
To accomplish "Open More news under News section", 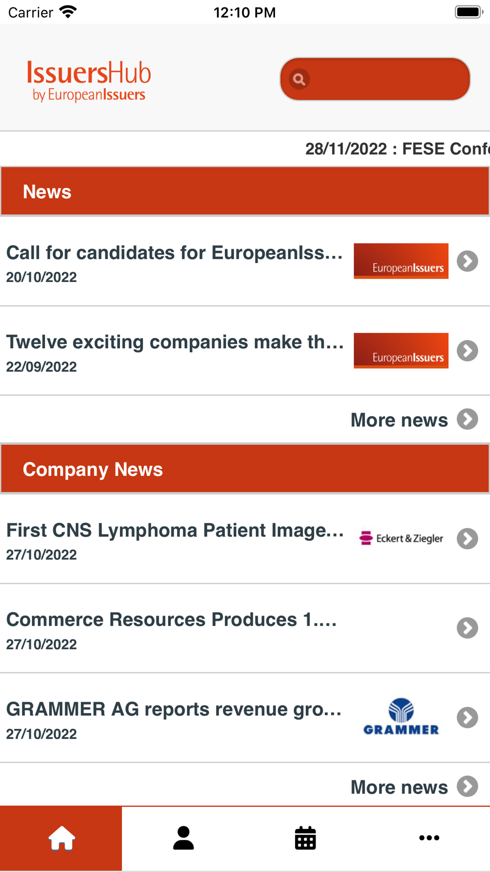I will click(414, 420).
